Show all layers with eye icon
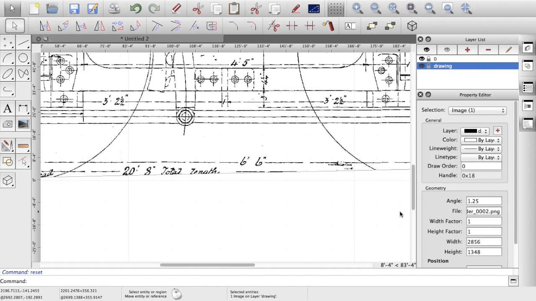Viewport: 536px width, 301px height. (426, 50)
